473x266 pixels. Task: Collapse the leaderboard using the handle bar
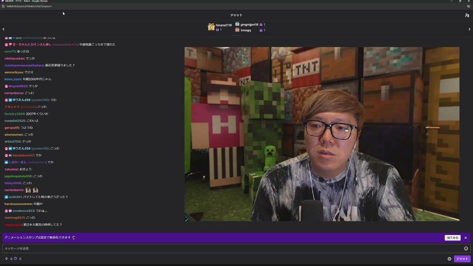pos(236,35)
